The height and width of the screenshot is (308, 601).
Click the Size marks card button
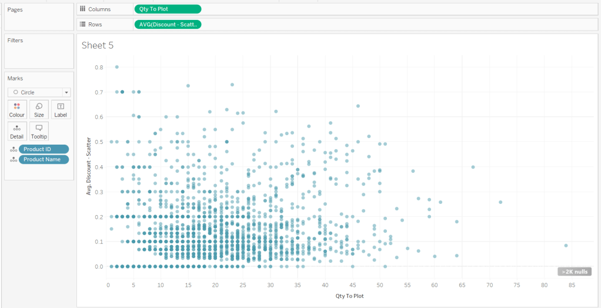[39, 109]
